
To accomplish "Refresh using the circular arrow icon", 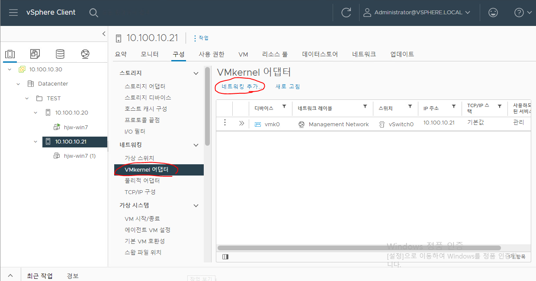I will tap(346, 13).
